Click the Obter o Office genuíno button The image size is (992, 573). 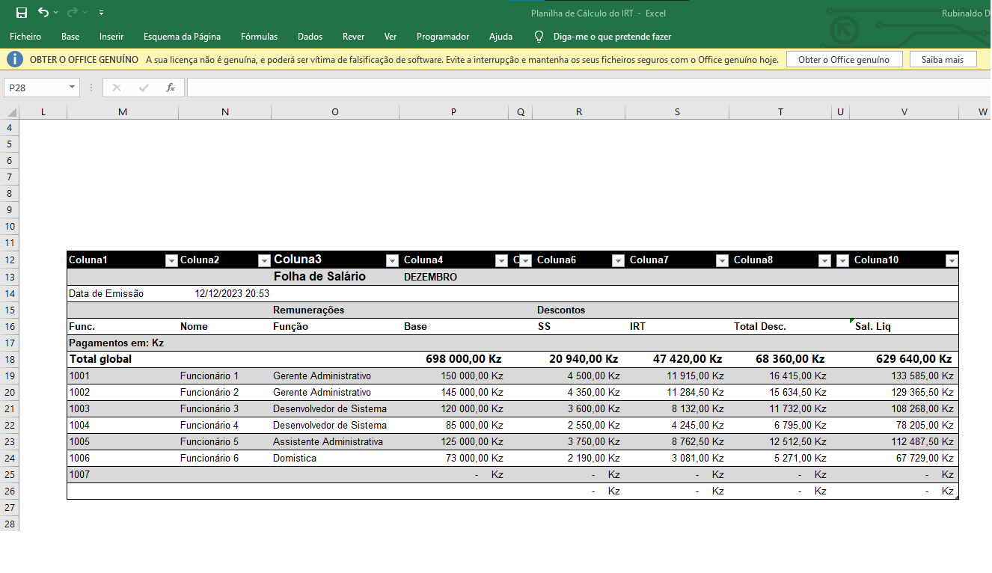844,60
